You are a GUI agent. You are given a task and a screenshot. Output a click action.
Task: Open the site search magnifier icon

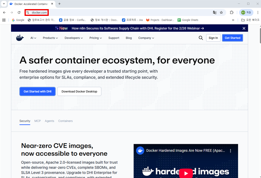click(x=201, y=38)
